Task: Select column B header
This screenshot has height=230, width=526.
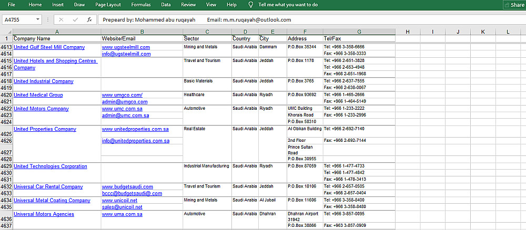Action: 142,32
